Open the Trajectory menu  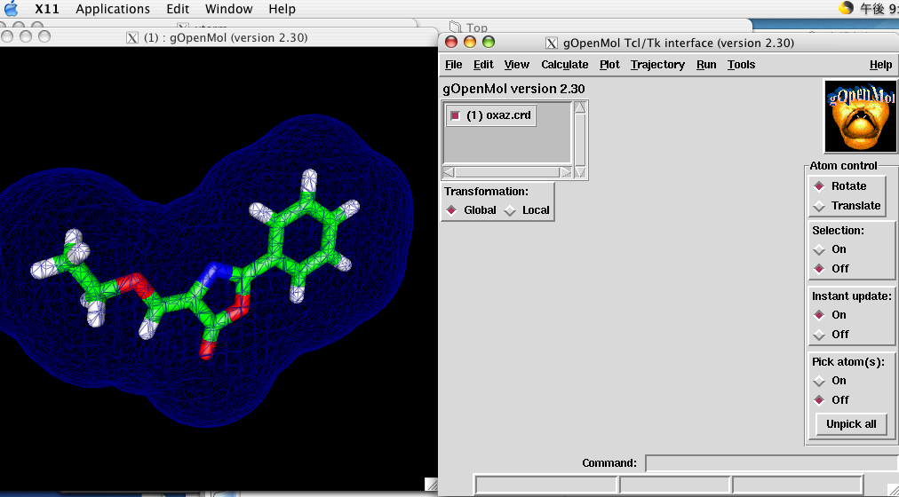pos(657,65)
